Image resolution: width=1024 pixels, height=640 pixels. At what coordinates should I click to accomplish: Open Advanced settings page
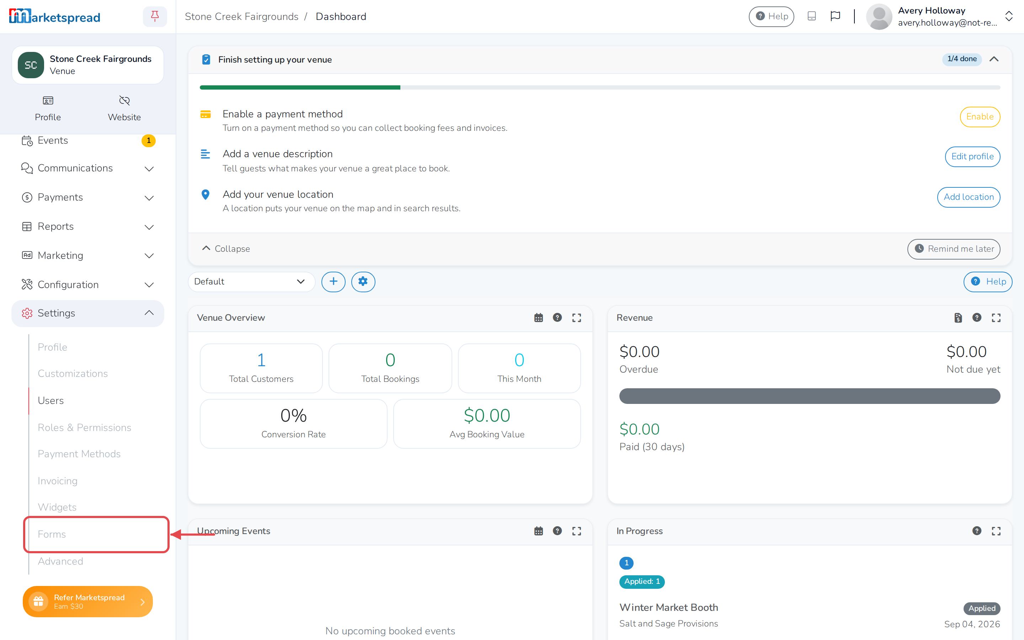60,561
